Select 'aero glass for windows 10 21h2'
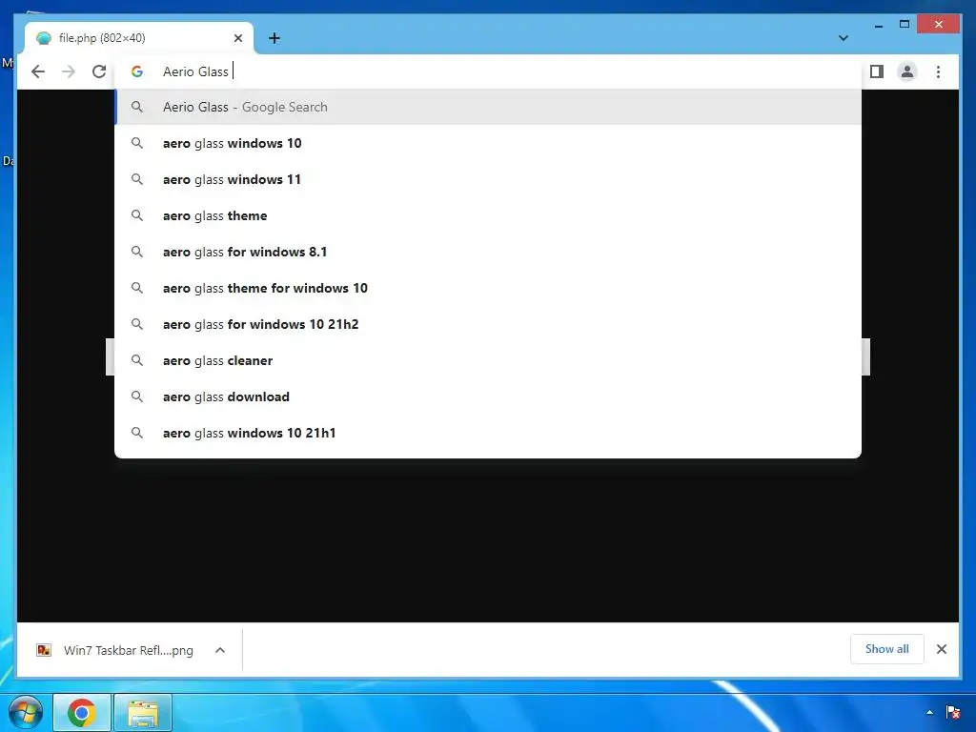976x732 pixels. click(x=488, y=324)
